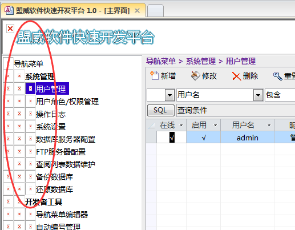Open the small blank combo box dropdown

[170, 95]
